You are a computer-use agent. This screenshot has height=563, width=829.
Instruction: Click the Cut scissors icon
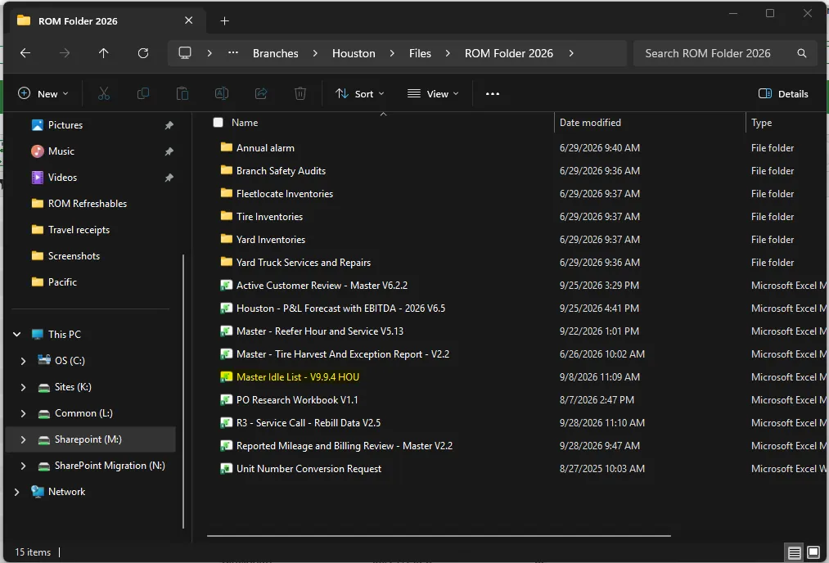pyautogui.click(x=104, y=93)
